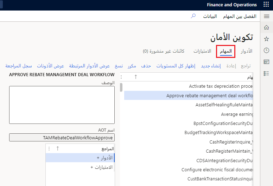Click the حذف delete button
The width and height of the screenshot is (273, 186).
tap(146, 66)
